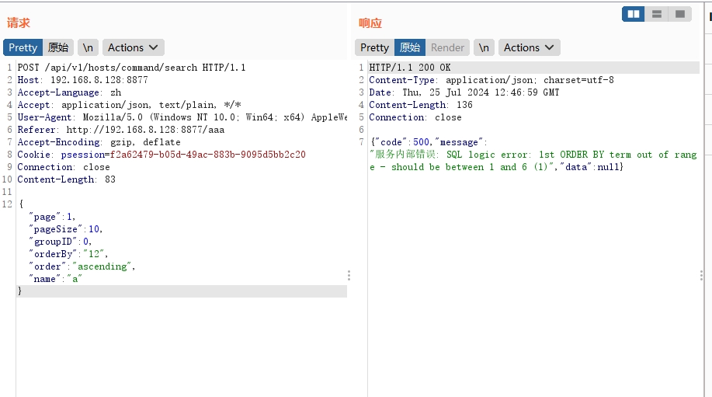
Task: Select the response 原始 tab
Action: (x=410, y=47)
